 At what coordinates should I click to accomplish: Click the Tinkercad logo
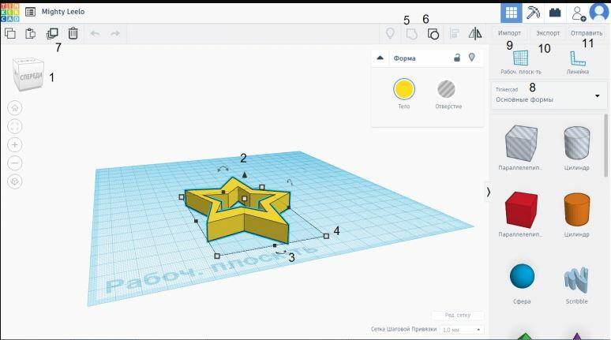(x=9, y=12)
